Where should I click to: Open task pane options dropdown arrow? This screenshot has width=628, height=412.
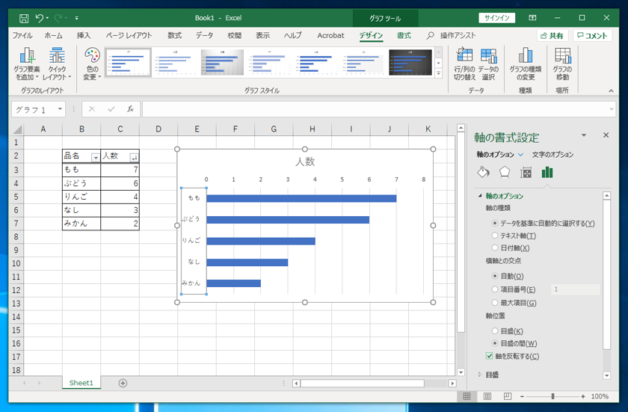click(584, 136)
